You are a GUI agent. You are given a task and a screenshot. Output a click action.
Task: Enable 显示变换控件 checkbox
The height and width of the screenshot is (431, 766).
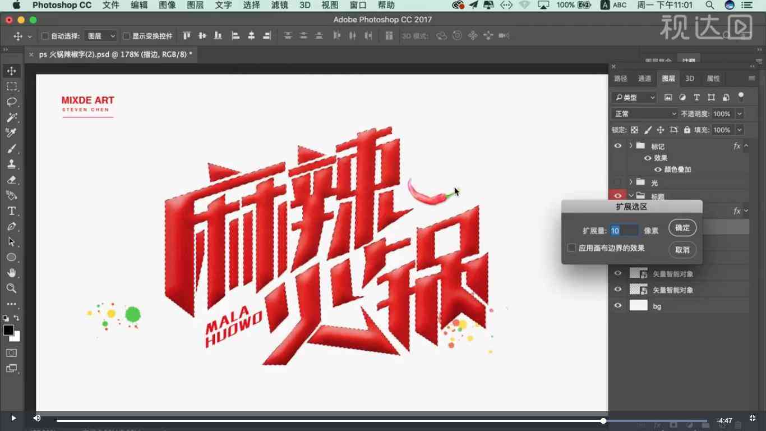point(126,36)
